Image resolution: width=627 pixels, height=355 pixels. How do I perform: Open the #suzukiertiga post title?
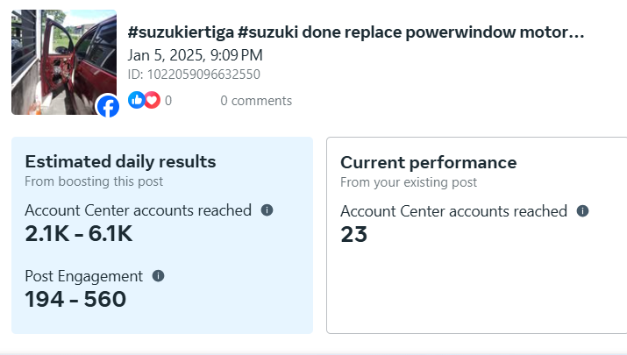click(x=355, y=33)
